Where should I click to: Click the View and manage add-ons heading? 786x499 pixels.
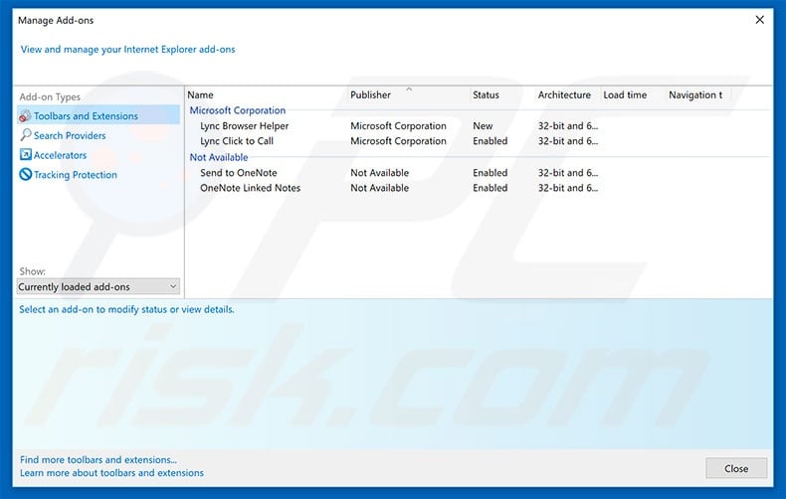tap(127, 49)
